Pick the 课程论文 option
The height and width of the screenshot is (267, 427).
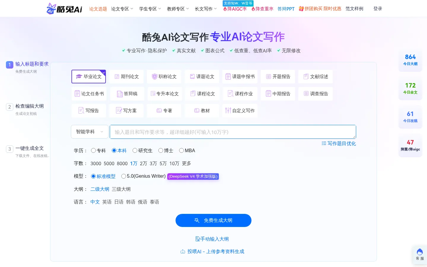(203, 94)
